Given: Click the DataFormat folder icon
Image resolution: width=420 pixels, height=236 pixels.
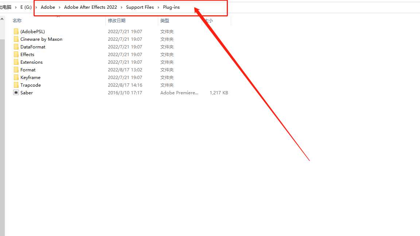Looking at the screenshot, I should click(x=16, y=47).
